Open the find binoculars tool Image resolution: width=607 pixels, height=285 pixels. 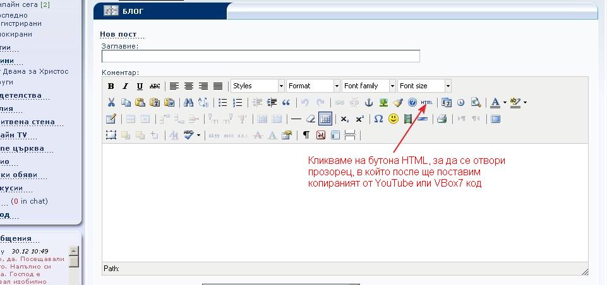[x=188, y=102]
